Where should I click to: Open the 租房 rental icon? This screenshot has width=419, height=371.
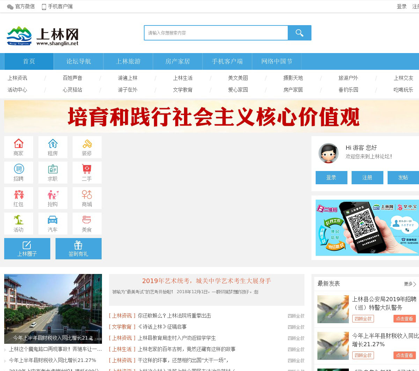pos(53,143)
